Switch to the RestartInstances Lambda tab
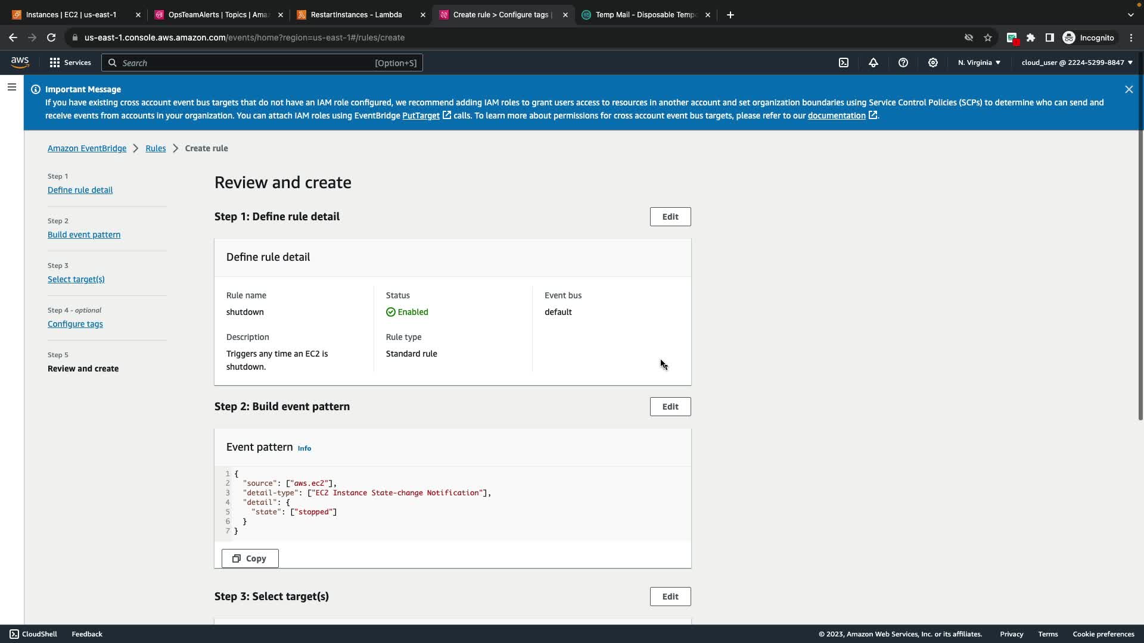1144x643 pixels. coord(356,15)
